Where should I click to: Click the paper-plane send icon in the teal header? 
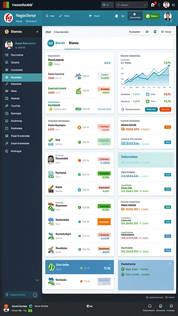pyautogui.click(x=90, y=16)
